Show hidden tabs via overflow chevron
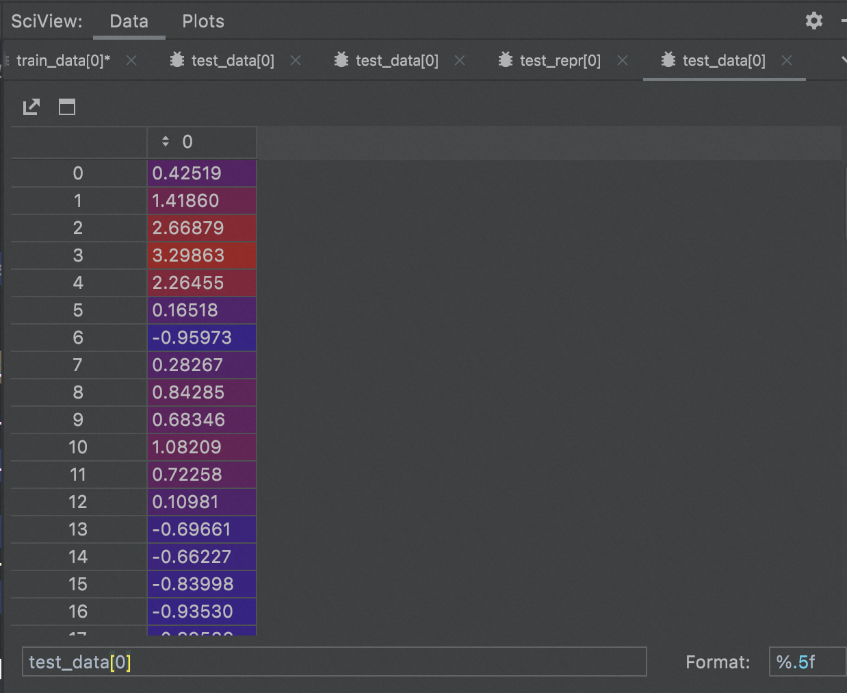This screenshot has height=693, width=847. [x=843, y=60]
